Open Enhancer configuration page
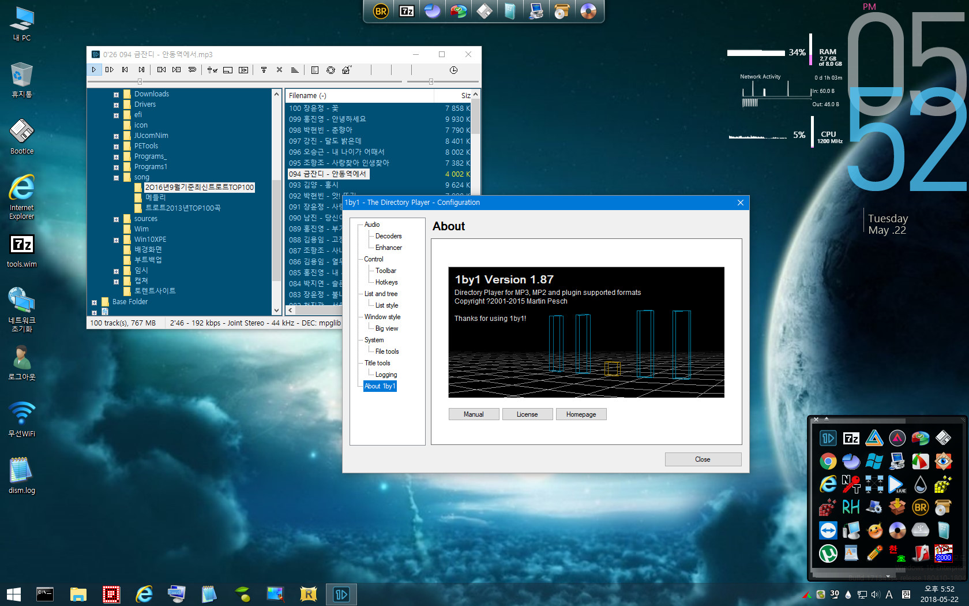Screen dimensions: 969x606 (x=388, y=248)
